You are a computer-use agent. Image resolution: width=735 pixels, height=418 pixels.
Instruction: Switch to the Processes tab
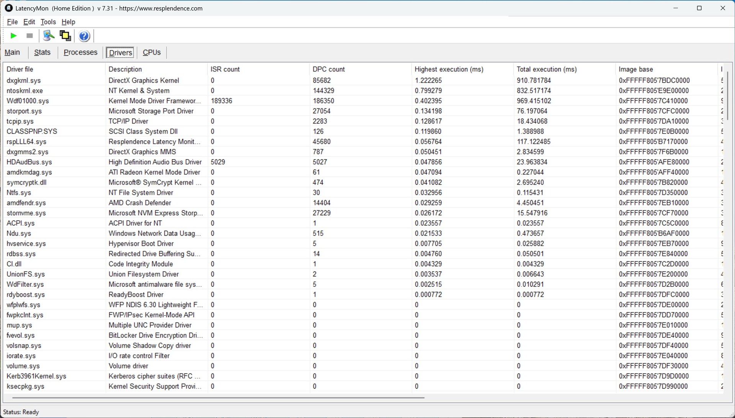pos(80,52)
